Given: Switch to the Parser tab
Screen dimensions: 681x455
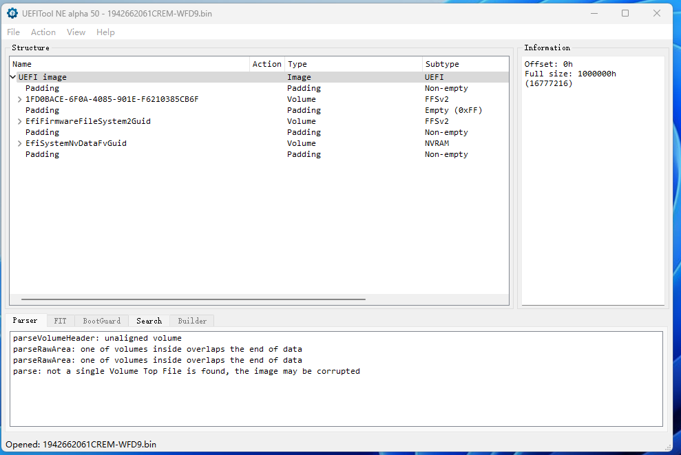Looking at the screenshot, I should (x=25, y=320).
